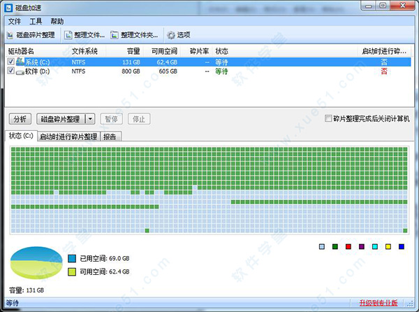Uncheck the 软件 (D:) drive checkbox
The height and width of the screenshot is (312, 419).
(10, 71)
